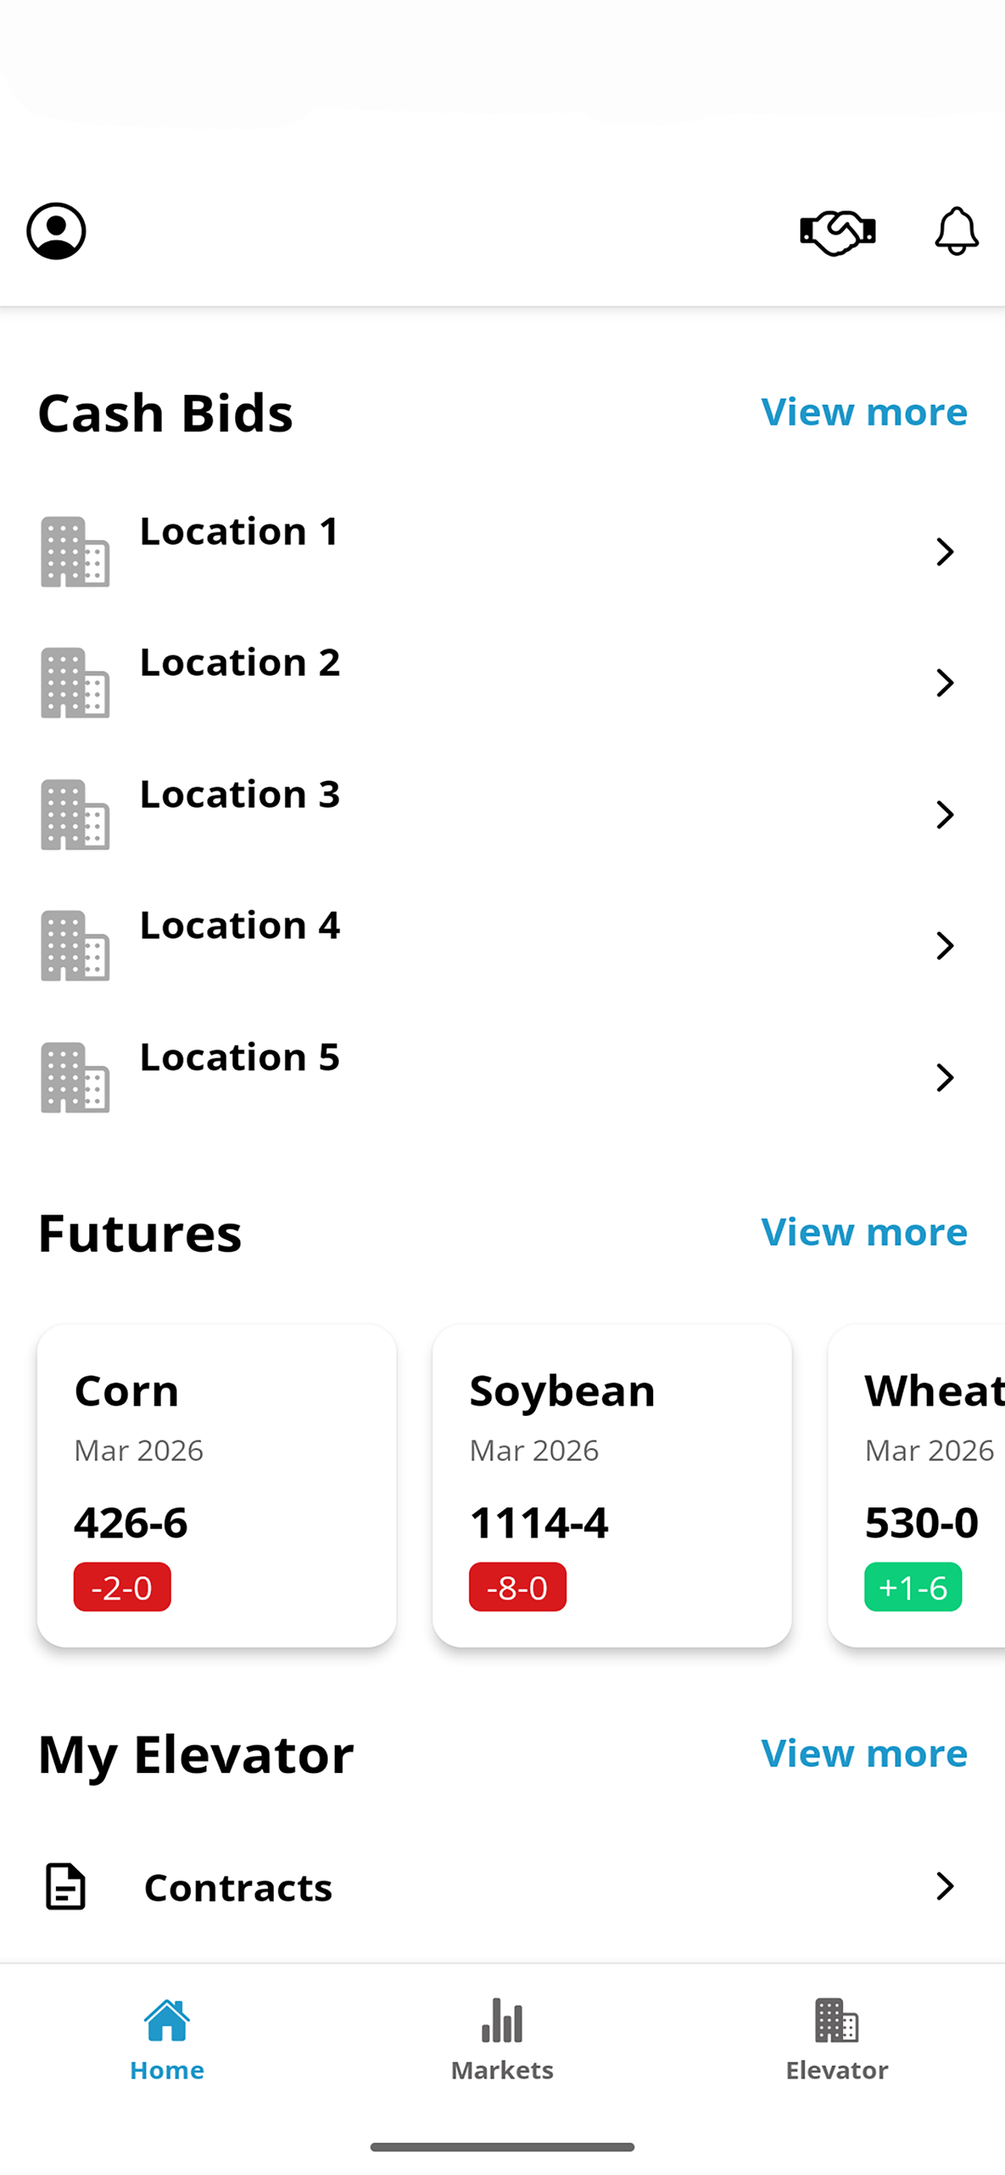
Task: Expand Location 4 chevron arrow
Action: [x=945, y=946]
